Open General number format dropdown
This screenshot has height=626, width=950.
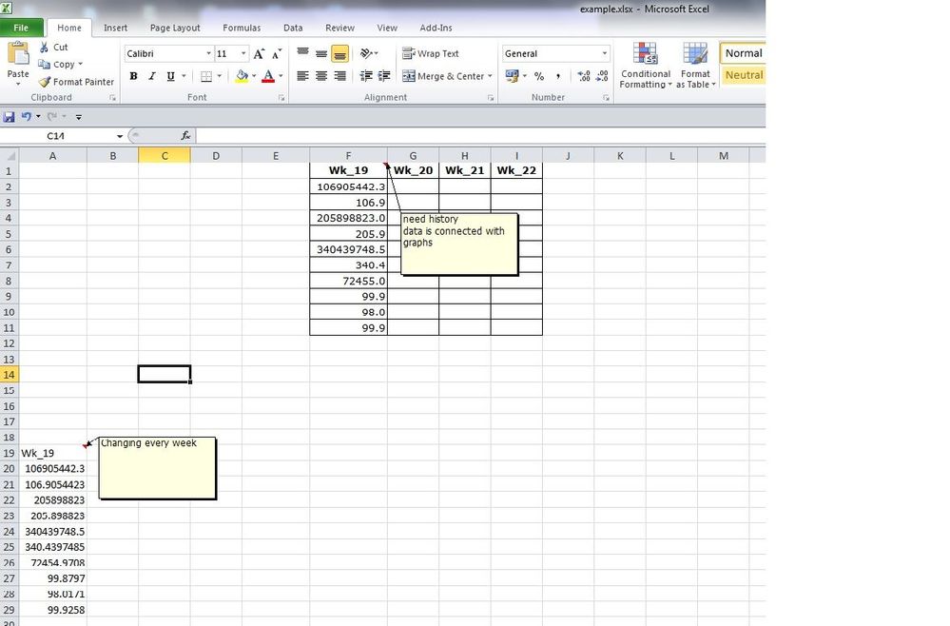coord(604,53)
